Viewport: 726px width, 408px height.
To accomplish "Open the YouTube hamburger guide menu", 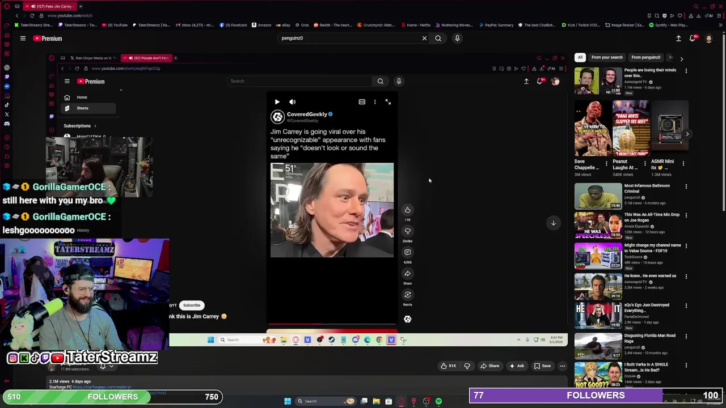I will [x=23, y=39].
